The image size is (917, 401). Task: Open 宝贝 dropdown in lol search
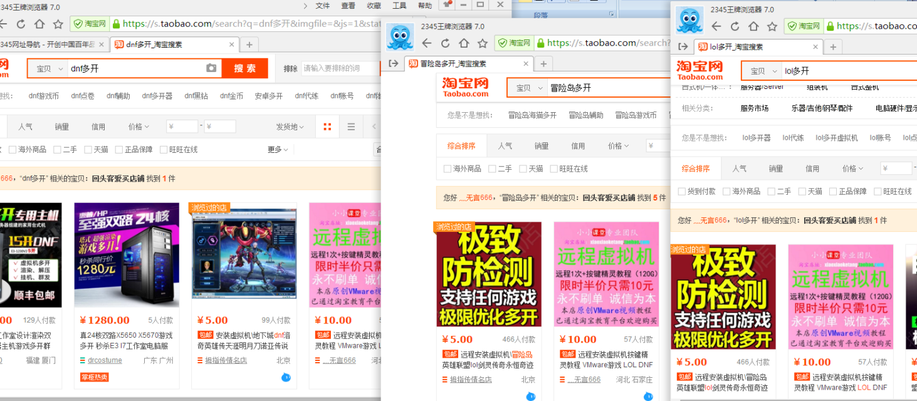[x=762, y=71]
